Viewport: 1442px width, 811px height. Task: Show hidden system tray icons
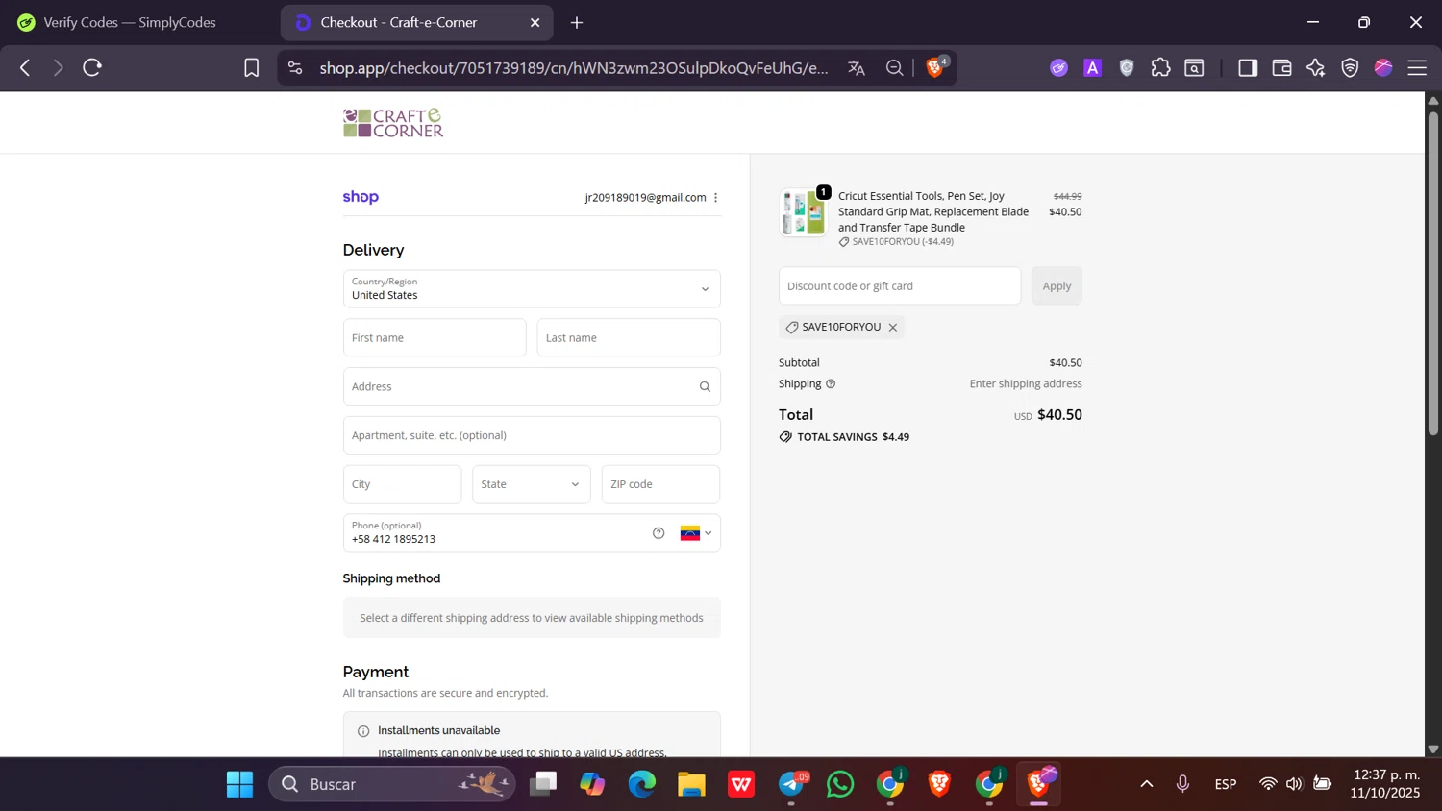click(1147, 784)
